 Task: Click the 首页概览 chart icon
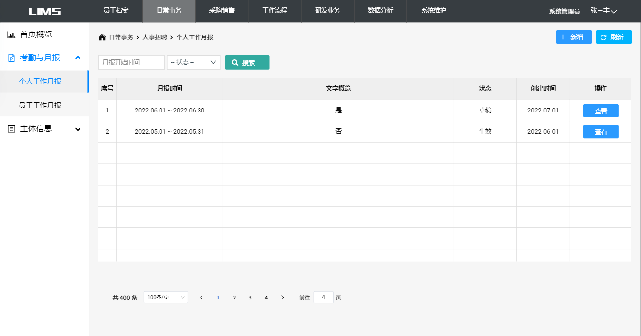pyautogui.click(x=11, y=35)
